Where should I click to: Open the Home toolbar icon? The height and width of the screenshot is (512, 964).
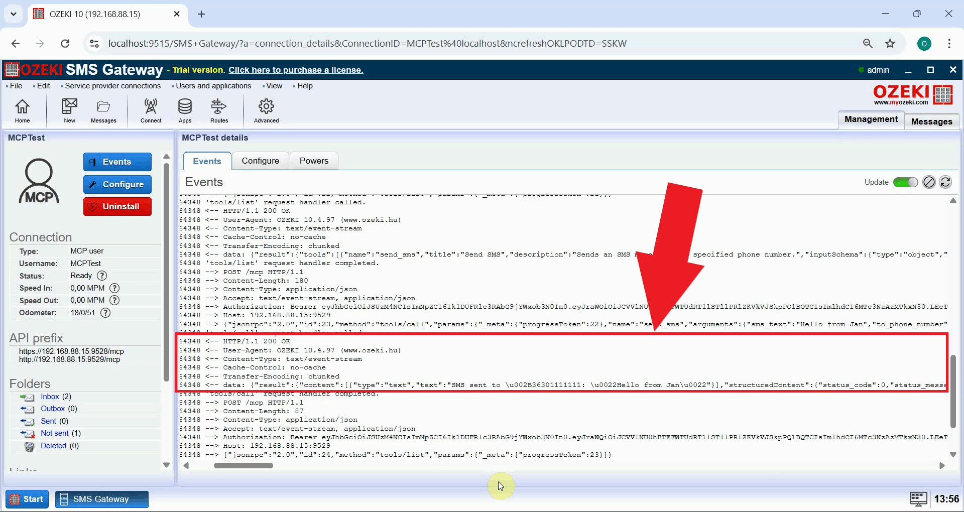[22, 111]
